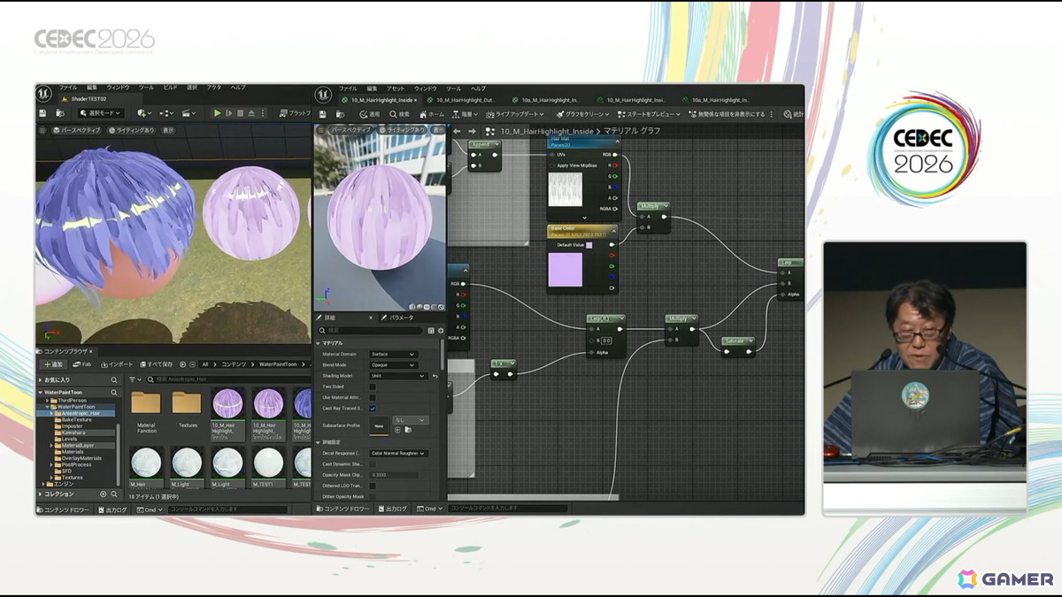
Task: Click the level viewport hamburger options icon
Action: click(43, 130)
